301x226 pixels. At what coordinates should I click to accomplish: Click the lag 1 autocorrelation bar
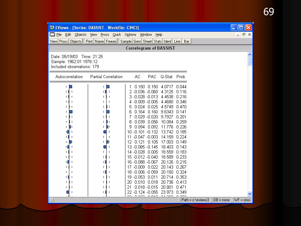(71, 87)
